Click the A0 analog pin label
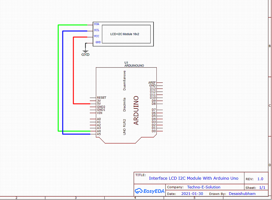Viewport: 272px width, 200px height. (x=99, y=119)
